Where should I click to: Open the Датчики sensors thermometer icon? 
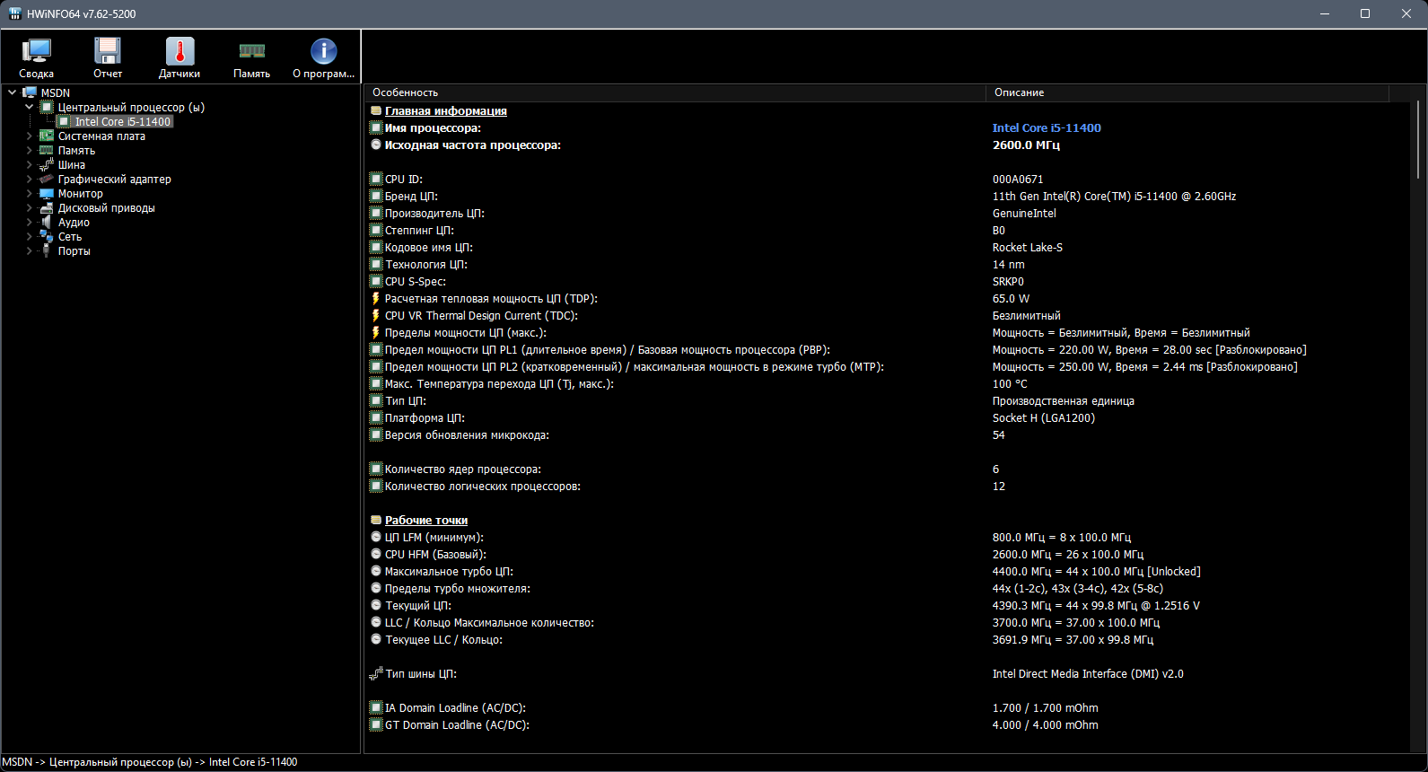click(x=180, y=52)
